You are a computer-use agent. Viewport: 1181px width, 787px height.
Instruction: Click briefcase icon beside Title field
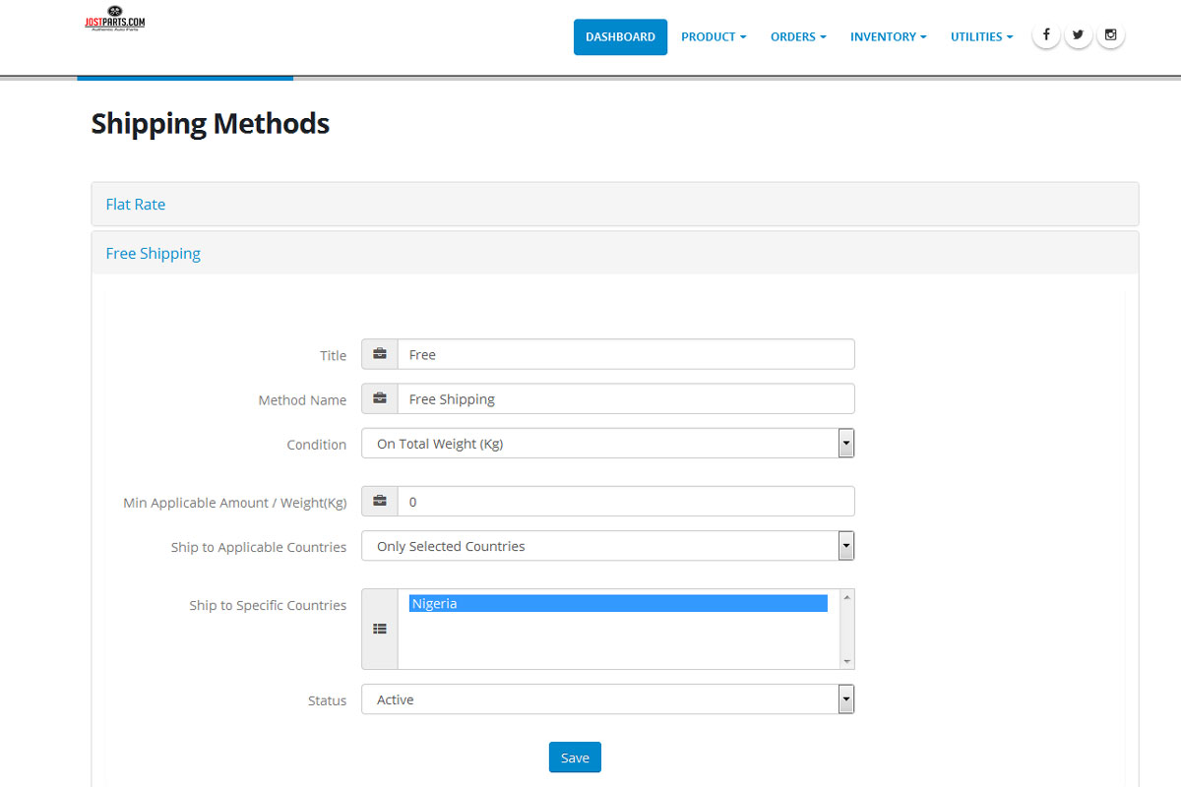(380, 354)
